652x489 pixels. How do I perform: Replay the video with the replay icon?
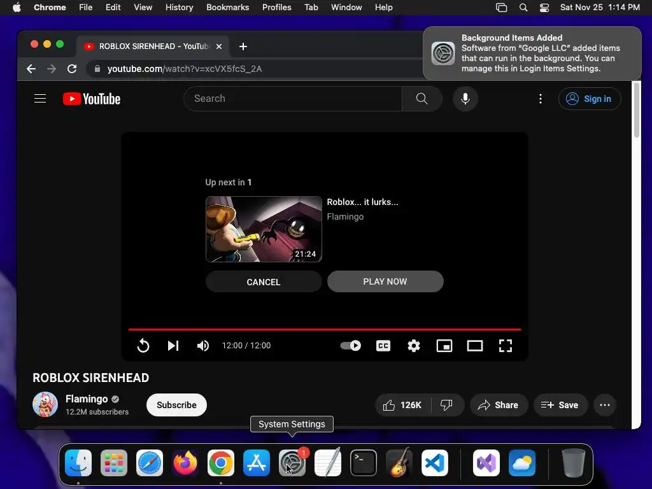[143, 346]
